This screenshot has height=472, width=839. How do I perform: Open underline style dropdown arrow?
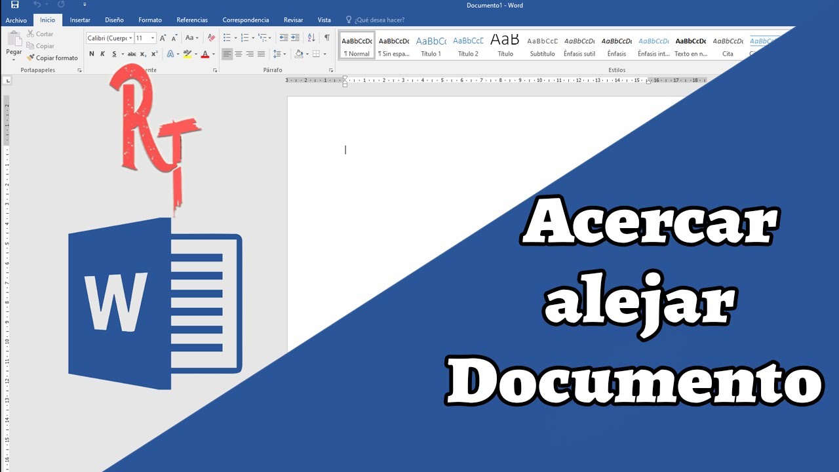point(123,54)
